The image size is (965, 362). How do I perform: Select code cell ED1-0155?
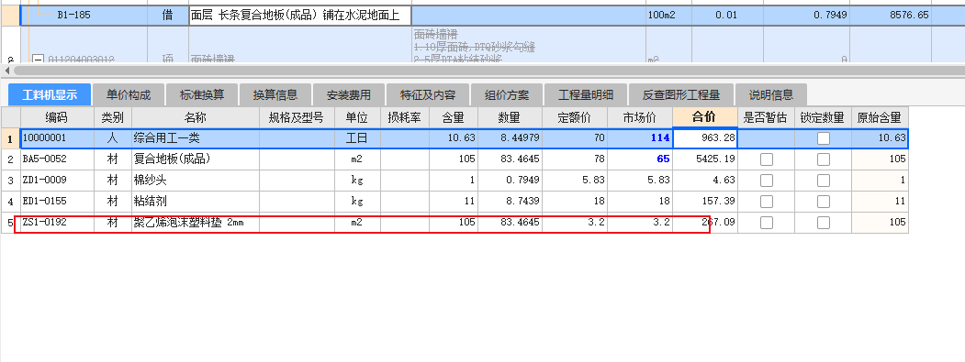57,201
